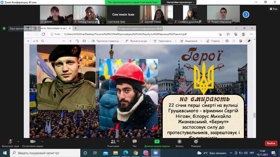The height and width of the screenshot is (157, 280).
Task: Unmute microphone with Включить звук
Action: (x=10, y=143)
